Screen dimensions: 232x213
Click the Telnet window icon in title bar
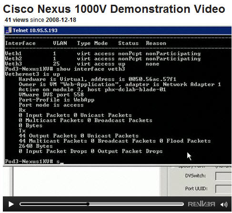tap(9, 30)
